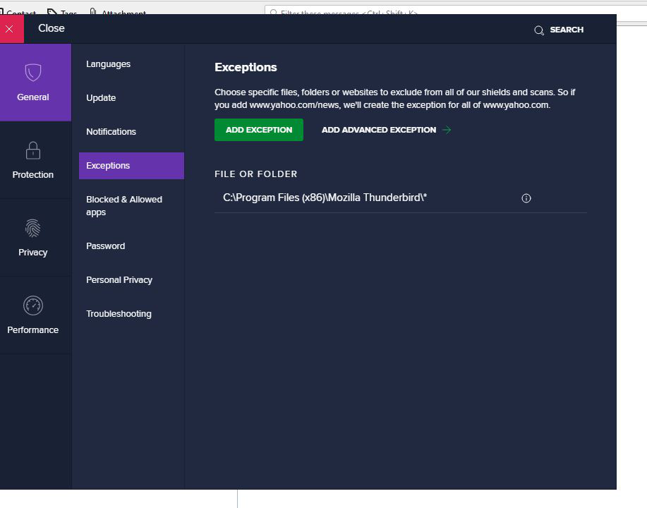Click the search magnifier icon

coord(539,30)
